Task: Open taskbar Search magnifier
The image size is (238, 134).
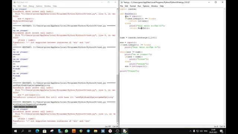Action: (23, 131)
